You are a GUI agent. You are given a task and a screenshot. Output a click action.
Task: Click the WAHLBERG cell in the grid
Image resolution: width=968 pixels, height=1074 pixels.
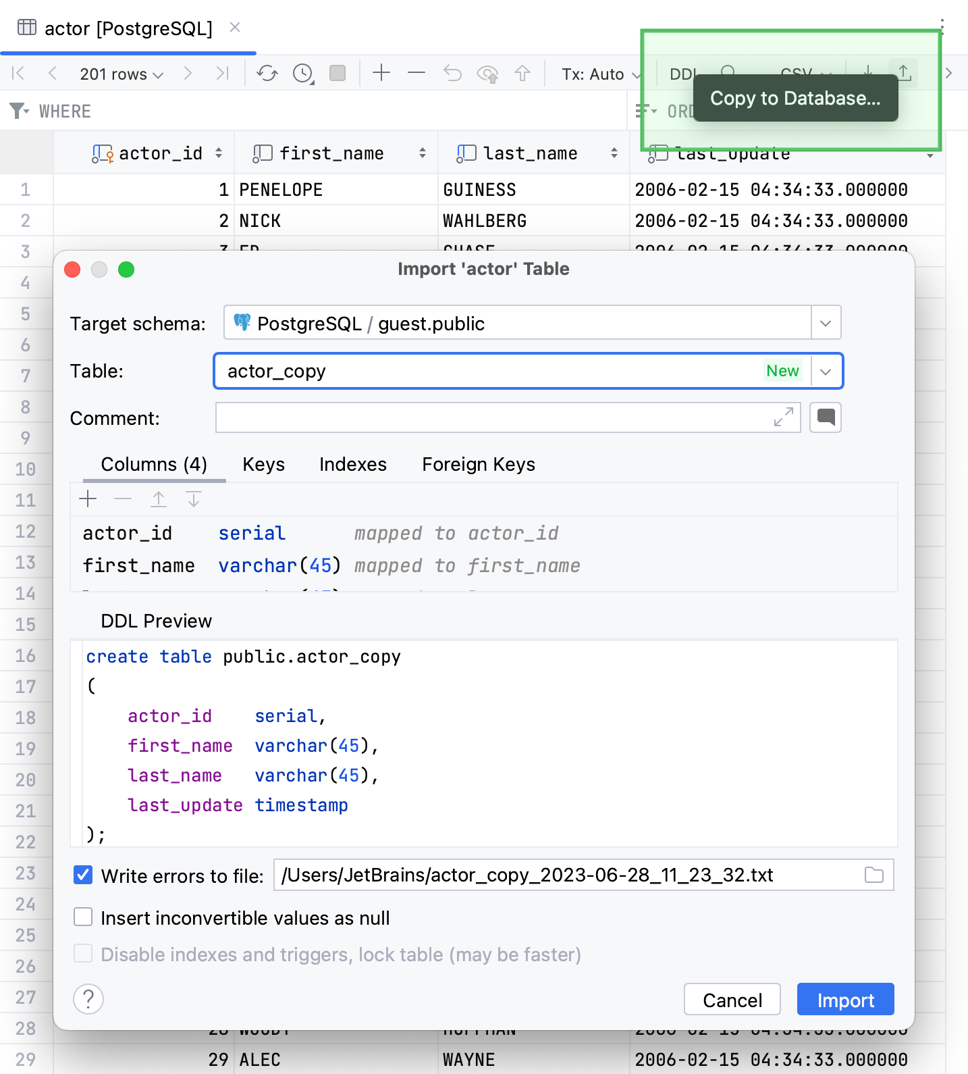pyautogui.click(x=533, y=221)
